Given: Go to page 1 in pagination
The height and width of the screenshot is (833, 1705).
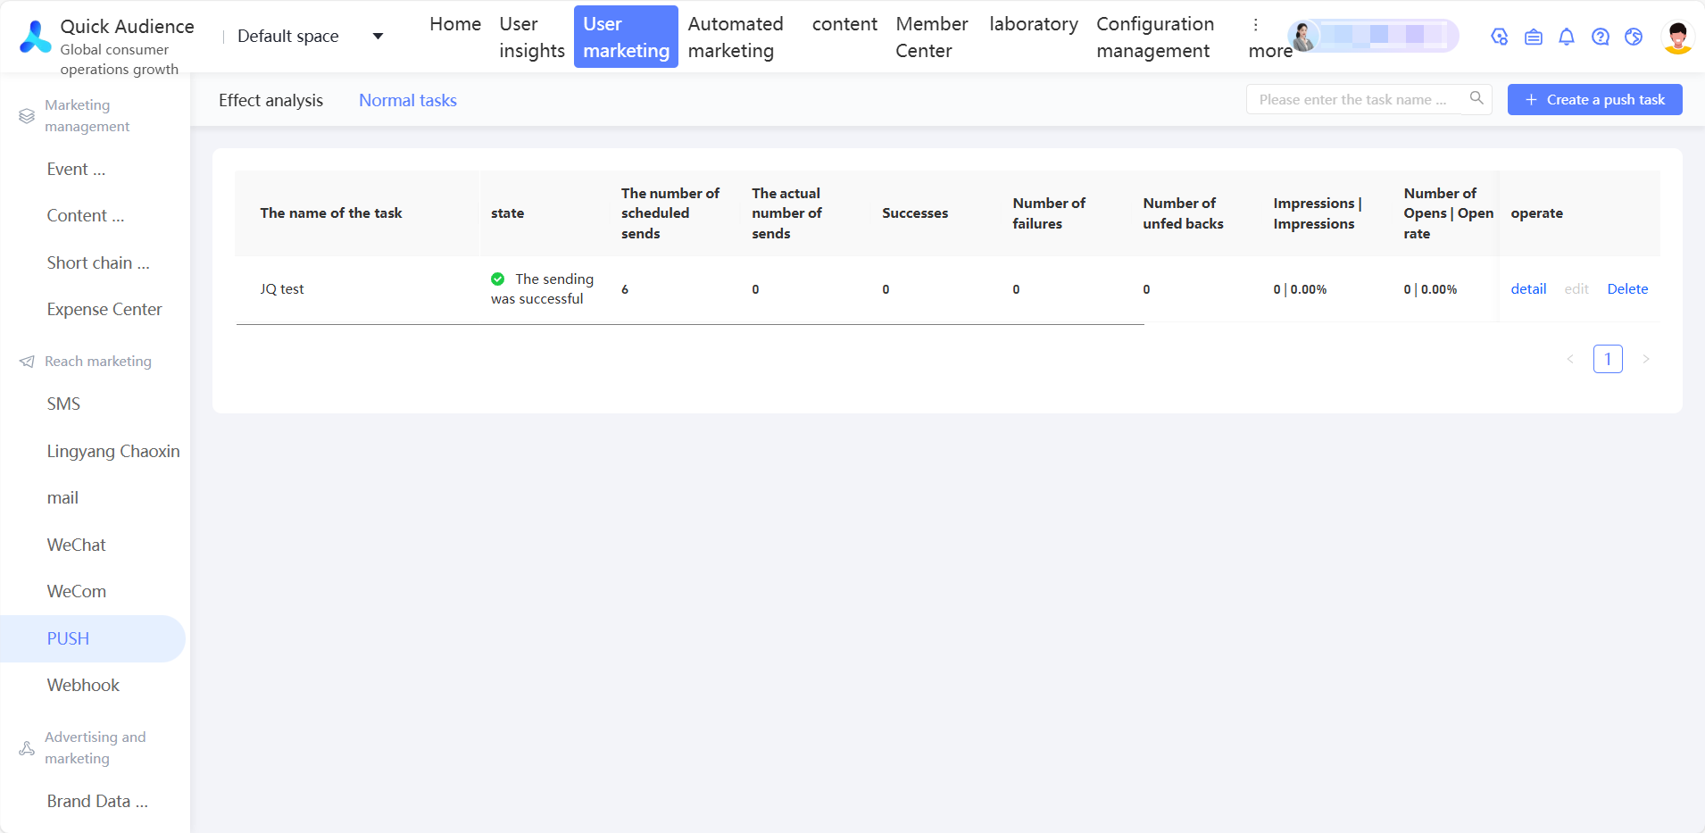Looking at the screenshot, I should coord(1608,359).
